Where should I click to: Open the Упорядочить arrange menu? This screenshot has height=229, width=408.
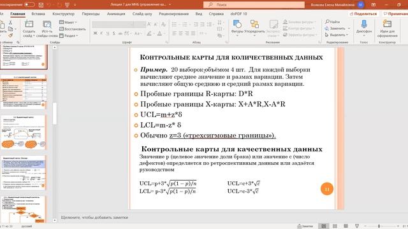(x=254, y=27)
